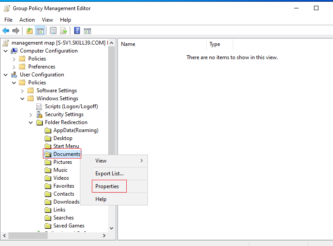The width and height of the screenshot is (333, 246).
Task: Select the Pictures folder in tree
Action: (x=63, y=162)
